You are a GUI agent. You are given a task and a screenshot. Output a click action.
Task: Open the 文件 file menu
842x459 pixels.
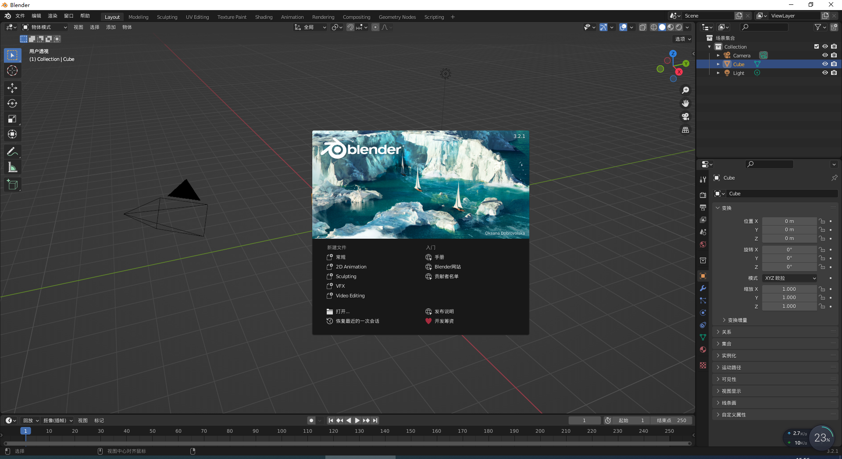pyautogui.click(x=20, y=16)
